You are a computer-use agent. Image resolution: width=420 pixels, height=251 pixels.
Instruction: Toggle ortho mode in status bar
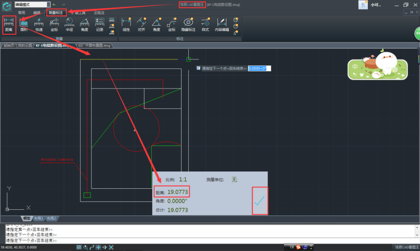point(92,247)
